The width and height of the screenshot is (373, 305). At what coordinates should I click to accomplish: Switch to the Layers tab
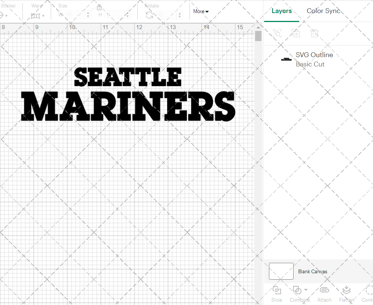[282, 10]
